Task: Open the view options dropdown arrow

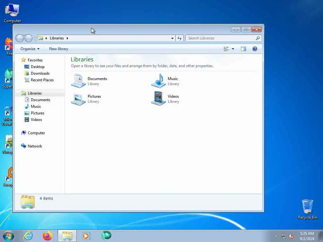Action: tap(233, 49)
